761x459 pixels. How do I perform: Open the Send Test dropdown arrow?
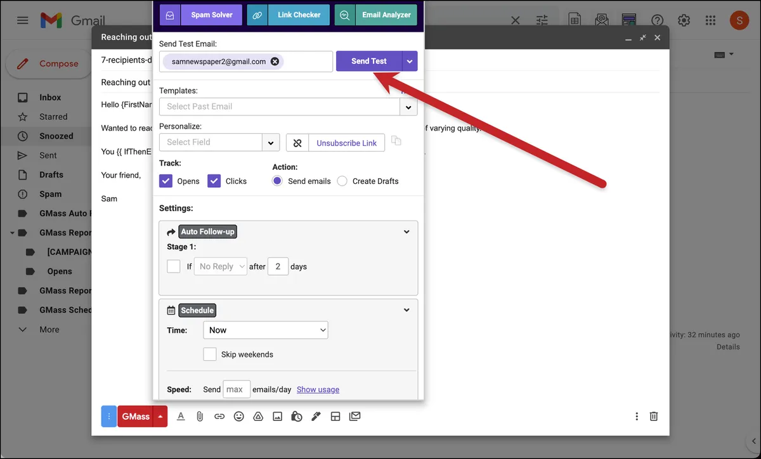pyautogui.click(x=410, y=61)
